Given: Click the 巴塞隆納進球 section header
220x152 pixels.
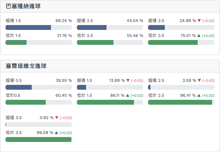Looking at the screenshot, I should (x=23, y=6).
